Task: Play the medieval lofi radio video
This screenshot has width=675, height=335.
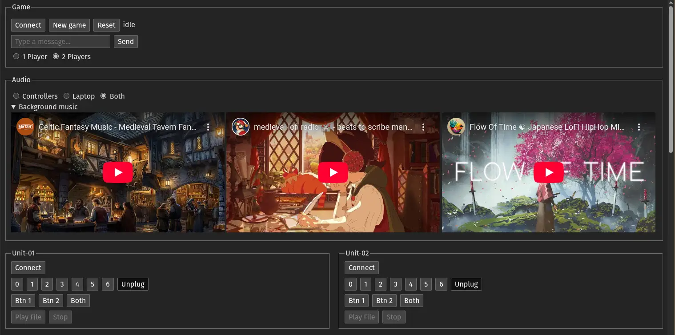Action: coord(333,172)
